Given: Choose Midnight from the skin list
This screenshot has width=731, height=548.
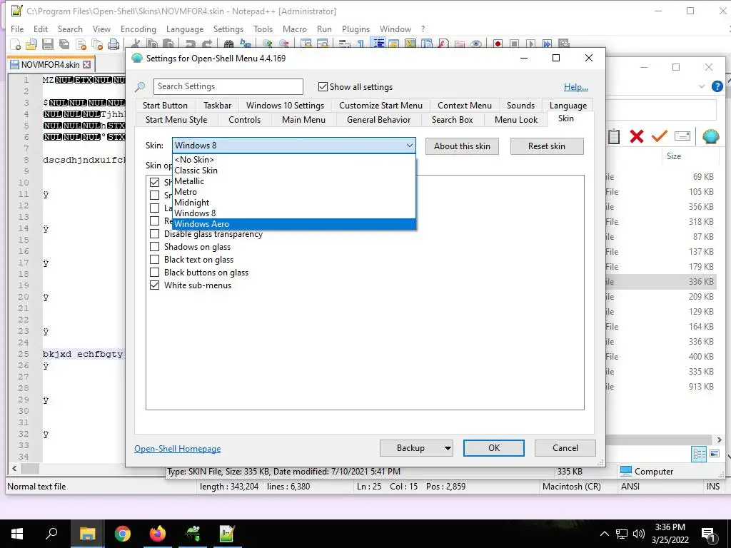Looking at the screenshot, I should [294, 202].
